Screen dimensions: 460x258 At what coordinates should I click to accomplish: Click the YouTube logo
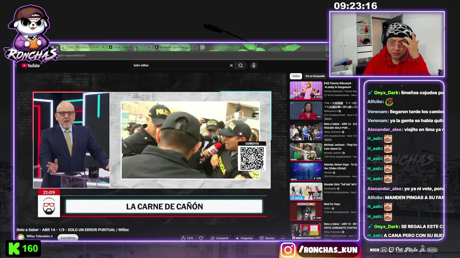pos(31,66)
